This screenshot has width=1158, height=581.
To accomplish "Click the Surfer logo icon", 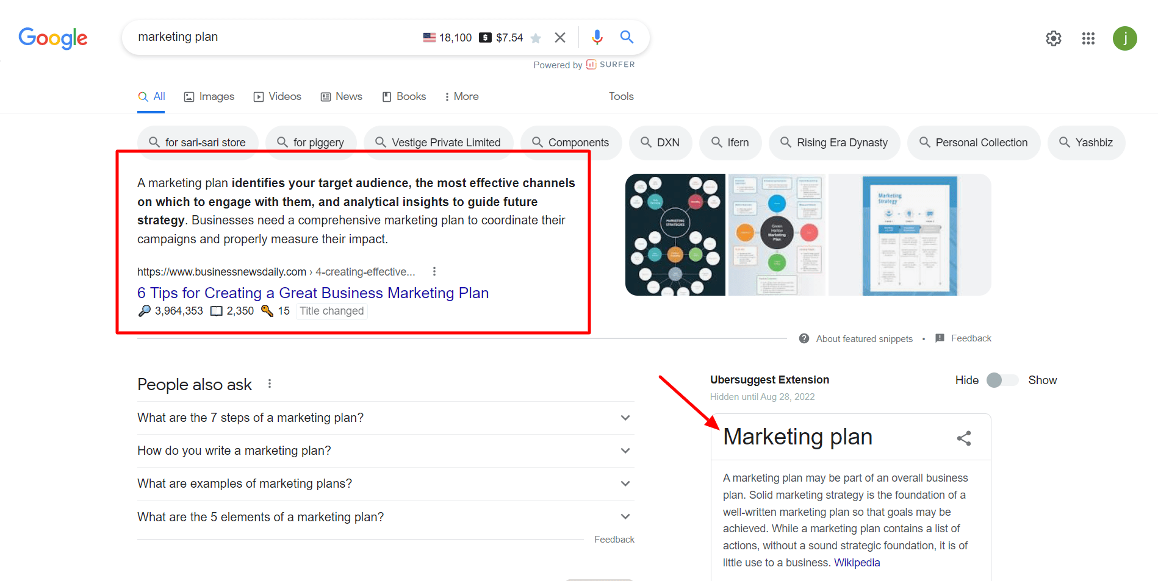I will pyautogui.click(x=591, y=65).
